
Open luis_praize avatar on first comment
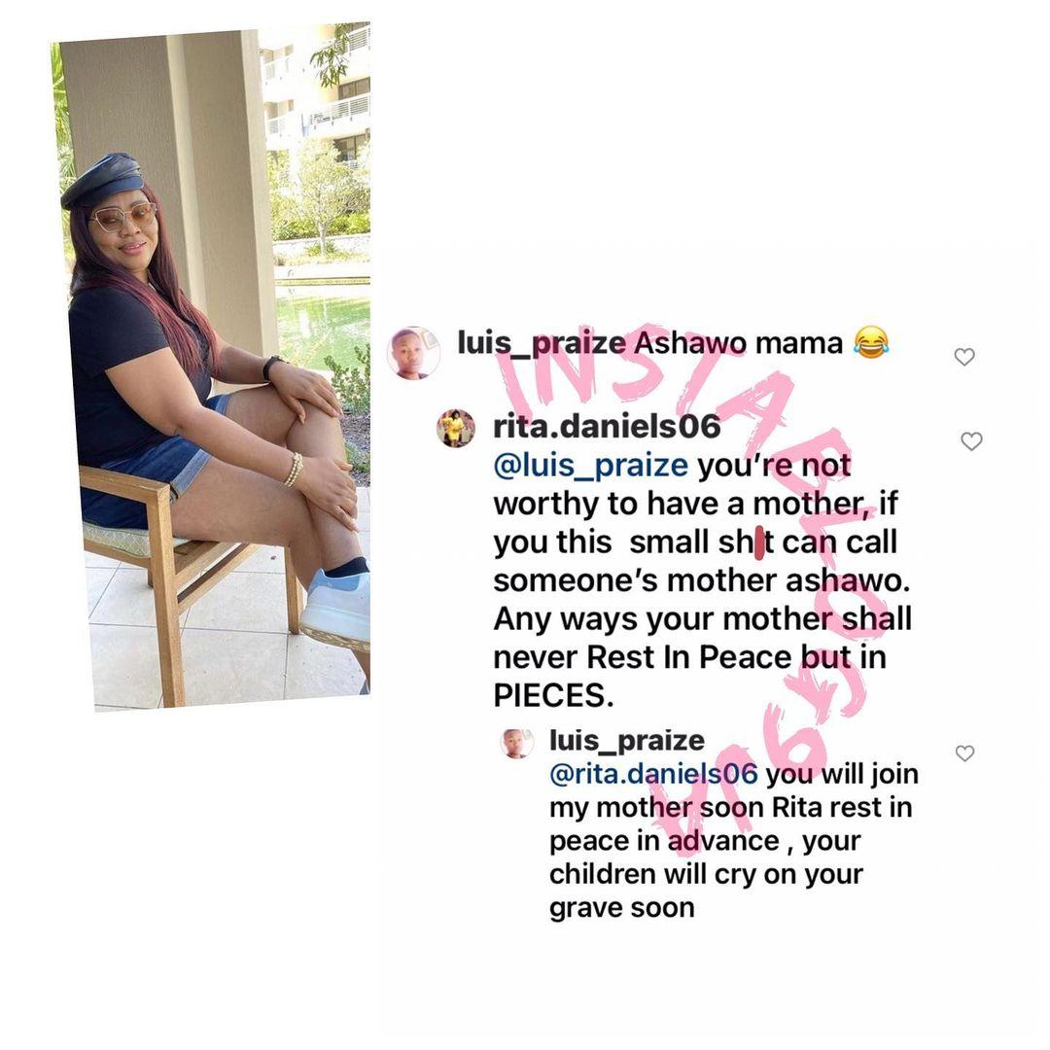click(x=413, y=353)
